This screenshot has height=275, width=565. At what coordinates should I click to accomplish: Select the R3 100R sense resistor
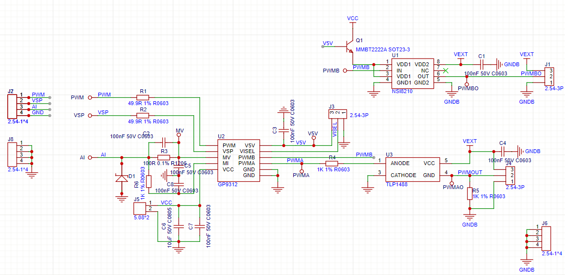[x=164, y=157]
